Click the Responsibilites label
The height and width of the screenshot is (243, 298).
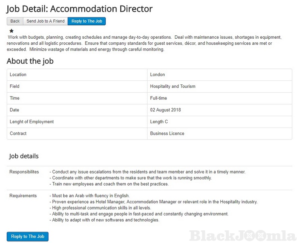point(24,172)
